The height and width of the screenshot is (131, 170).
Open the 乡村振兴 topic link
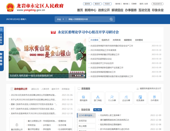point(47,125)
